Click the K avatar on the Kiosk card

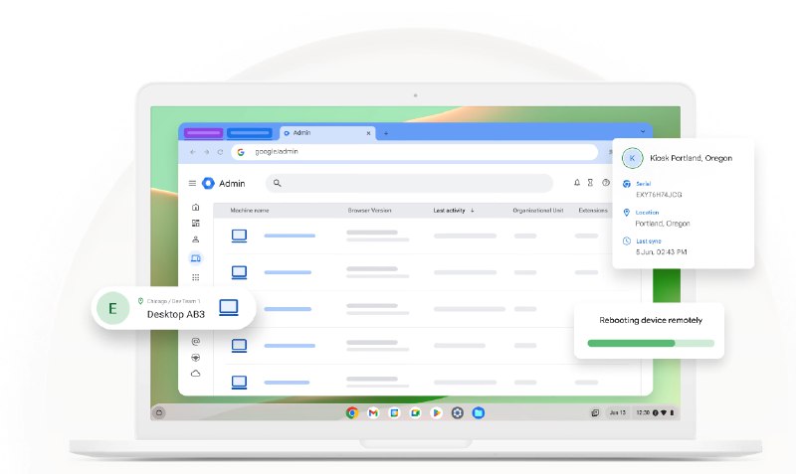pyautogui.click(x=632, y=158)
